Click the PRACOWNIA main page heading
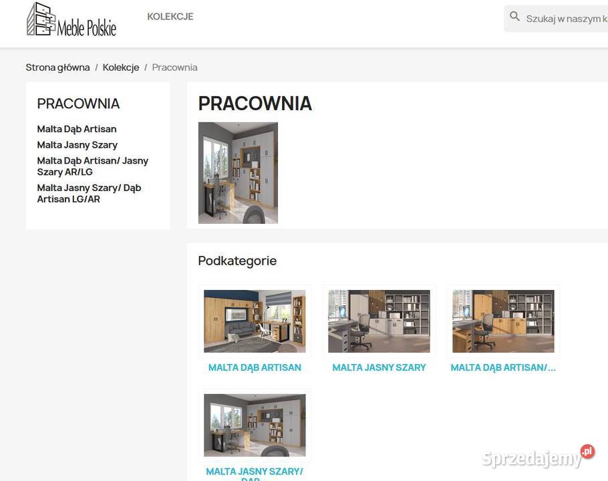The image size is (608, 481). pyautogui.click(x=255, y=104)
